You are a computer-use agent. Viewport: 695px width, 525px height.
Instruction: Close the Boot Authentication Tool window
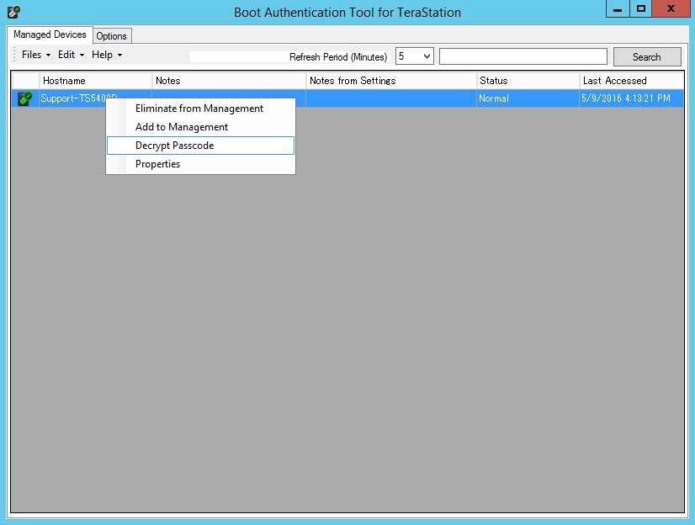(671, 9)
